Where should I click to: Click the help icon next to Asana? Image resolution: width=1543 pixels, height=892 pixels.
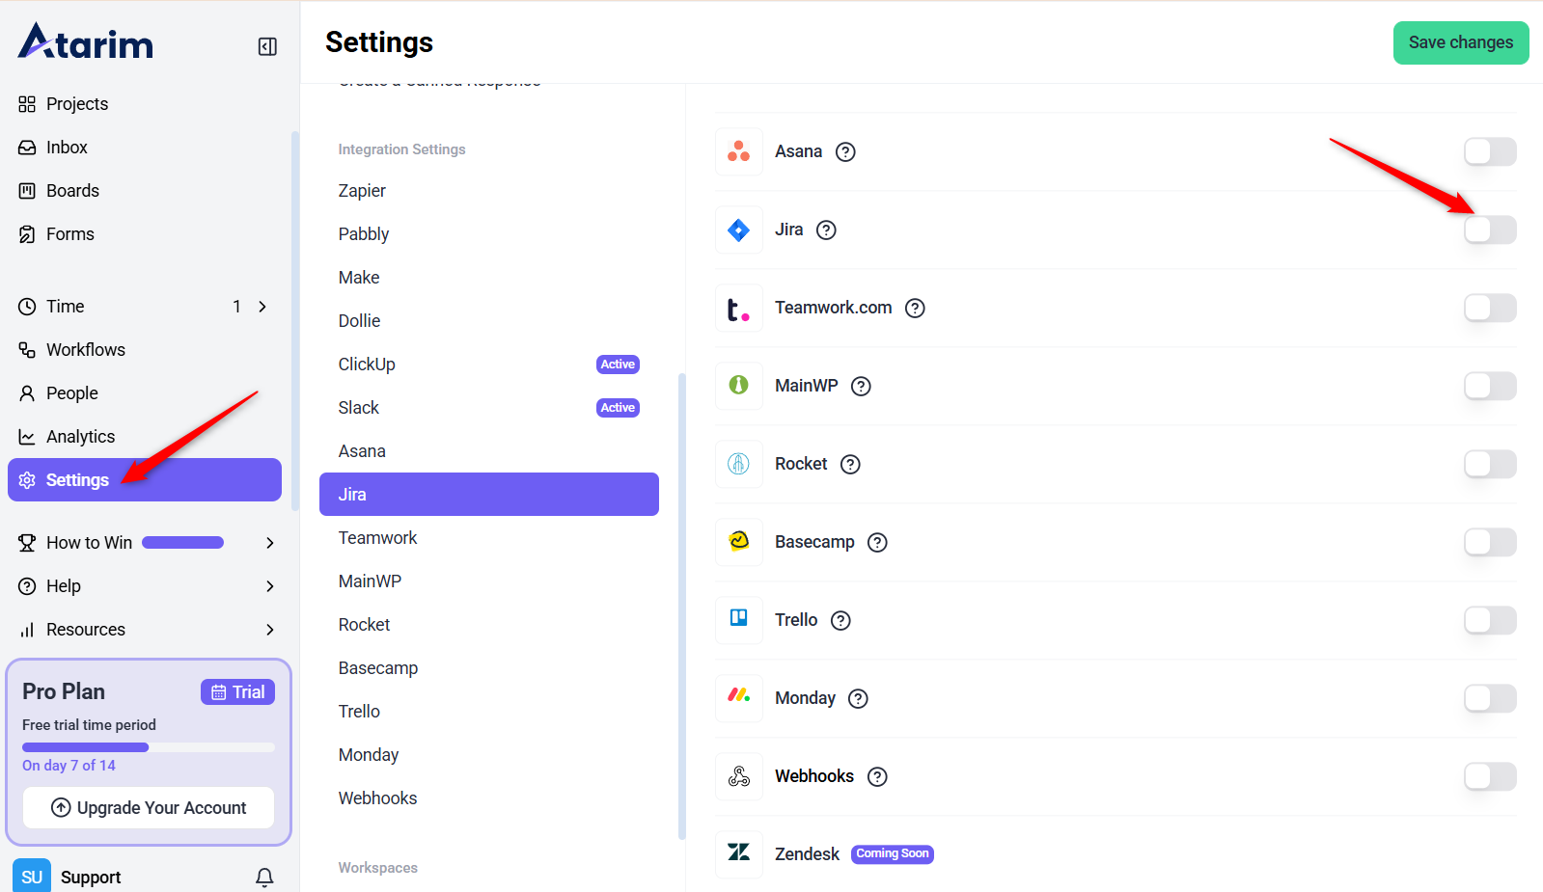tap(845, 152)
